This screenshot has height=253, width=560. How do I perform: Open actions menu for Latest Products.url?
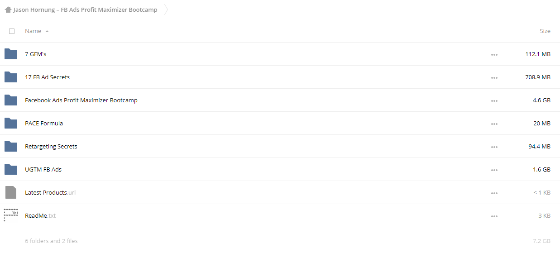point(494,193)
